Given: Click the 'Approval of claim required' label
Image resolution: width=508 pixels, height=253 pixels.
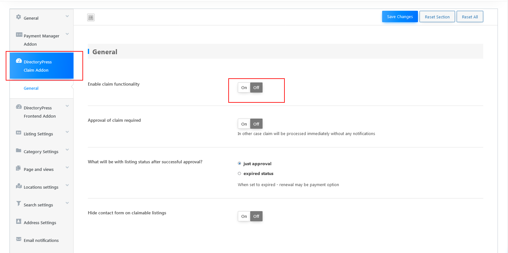Looking at the screenshot, I should click(x=114, y=120).
